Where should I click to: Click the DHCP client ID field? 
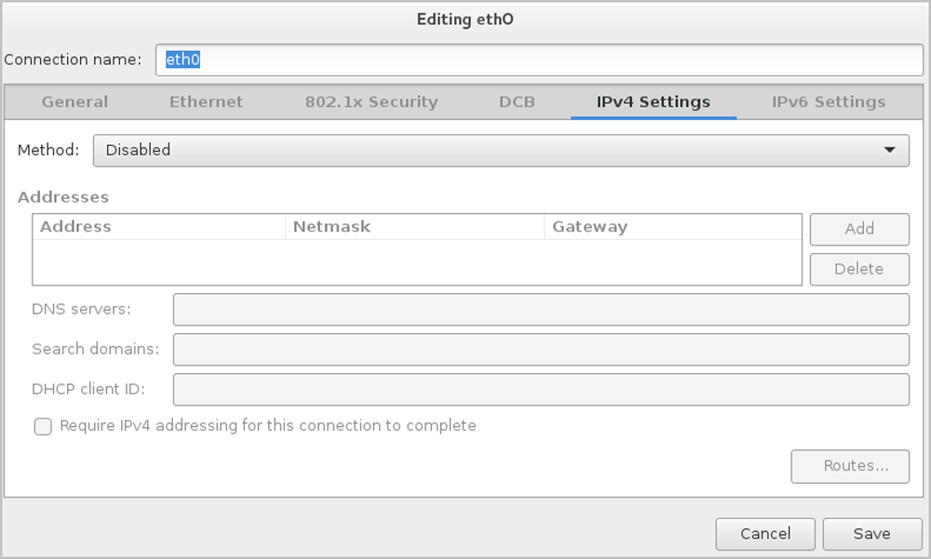[541, 390]
